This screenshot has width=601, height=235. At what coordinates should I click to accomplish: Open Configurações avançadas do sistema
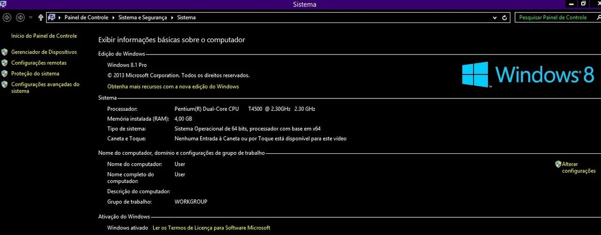46,88
